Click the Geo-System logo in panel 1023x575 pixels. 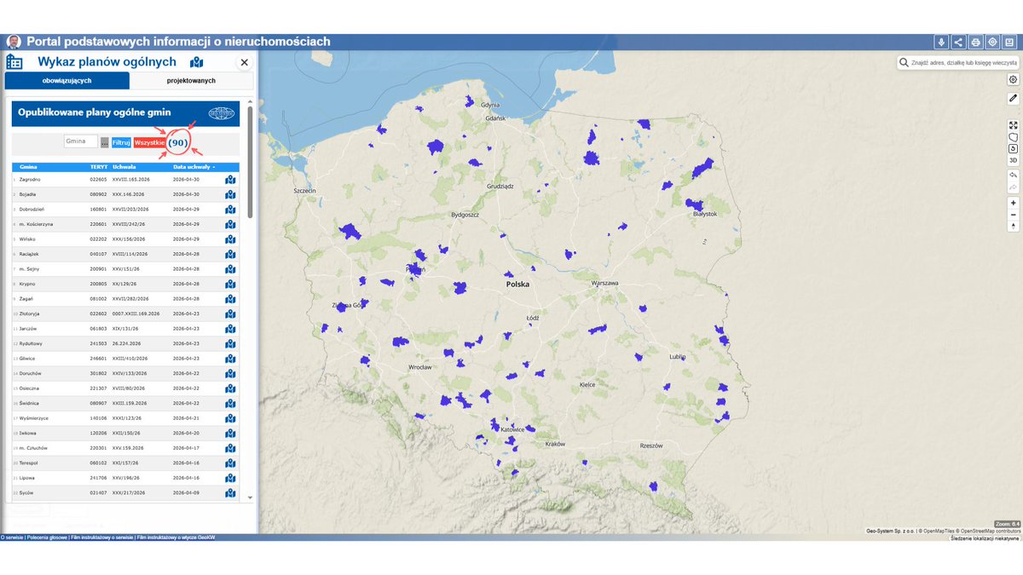tap(222, 112)
